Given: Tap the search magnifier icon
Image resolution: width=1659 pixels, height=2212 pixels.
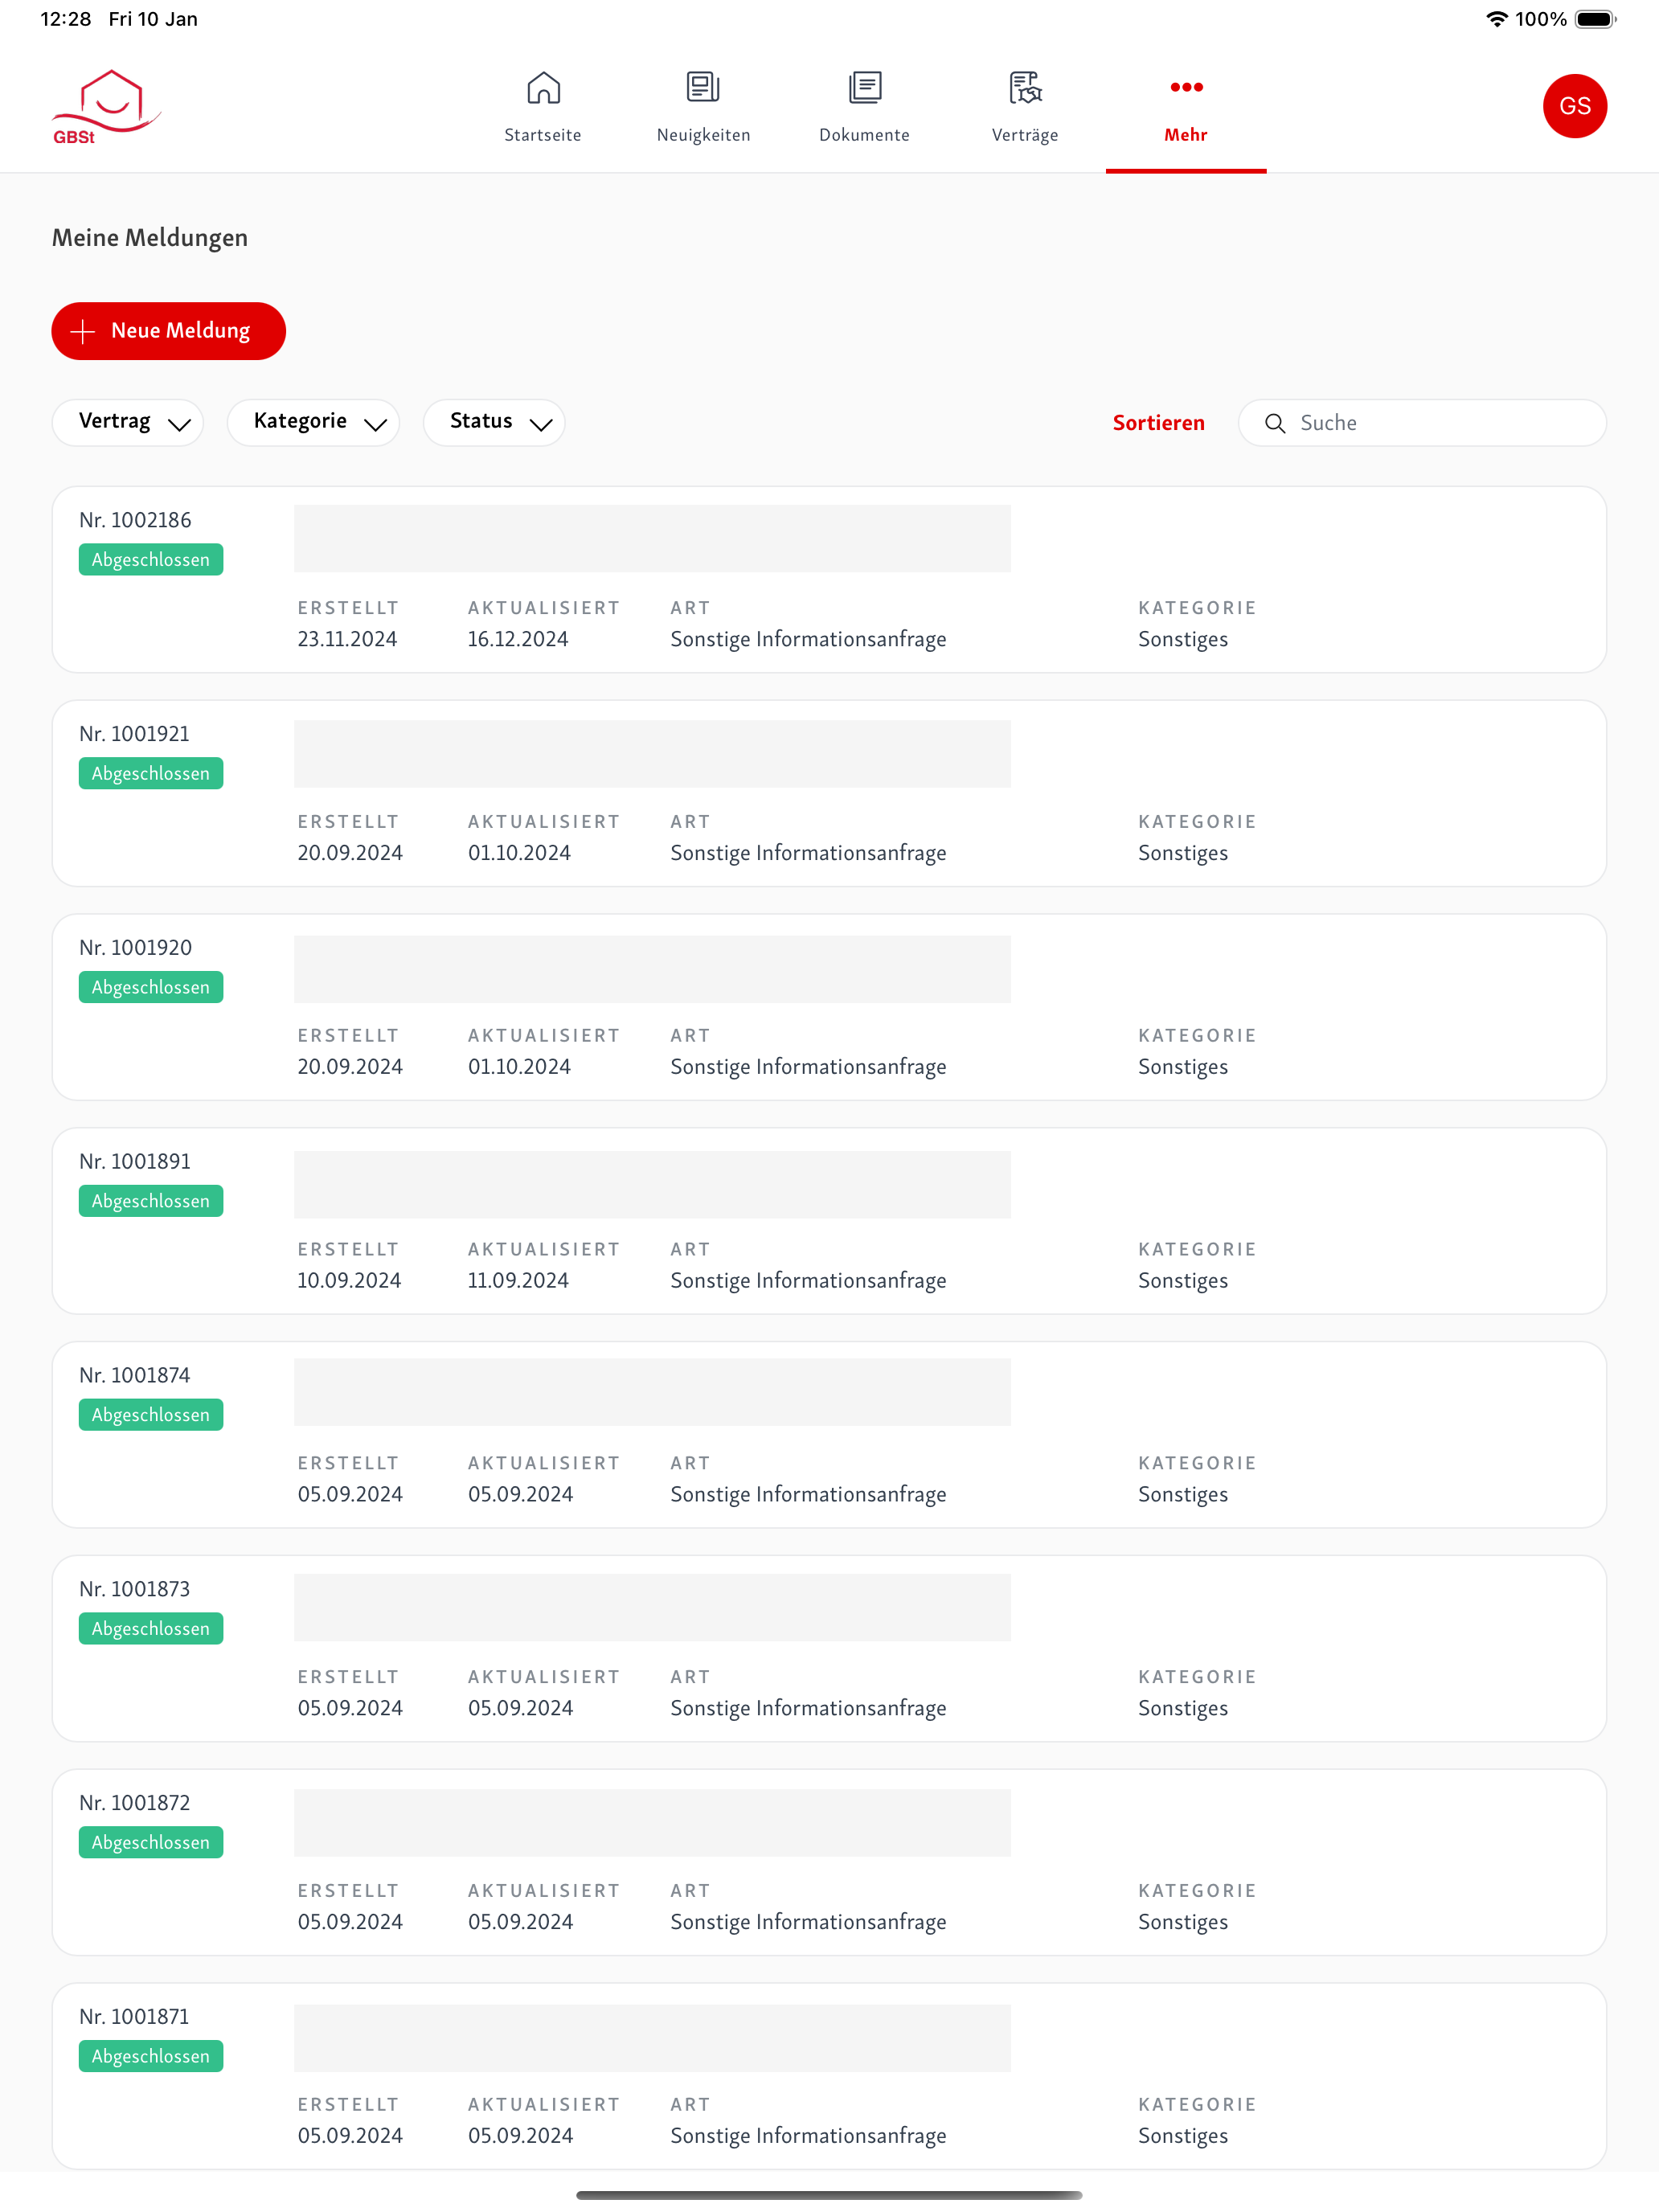Looking at the screenshot, I should pos(1275,423).
